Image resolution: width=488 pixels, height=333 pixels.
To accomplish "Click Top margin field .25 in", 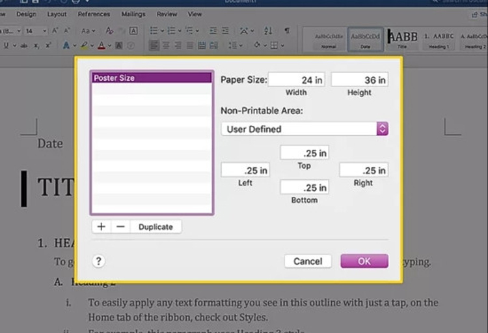I will click(x=305, y=152).
